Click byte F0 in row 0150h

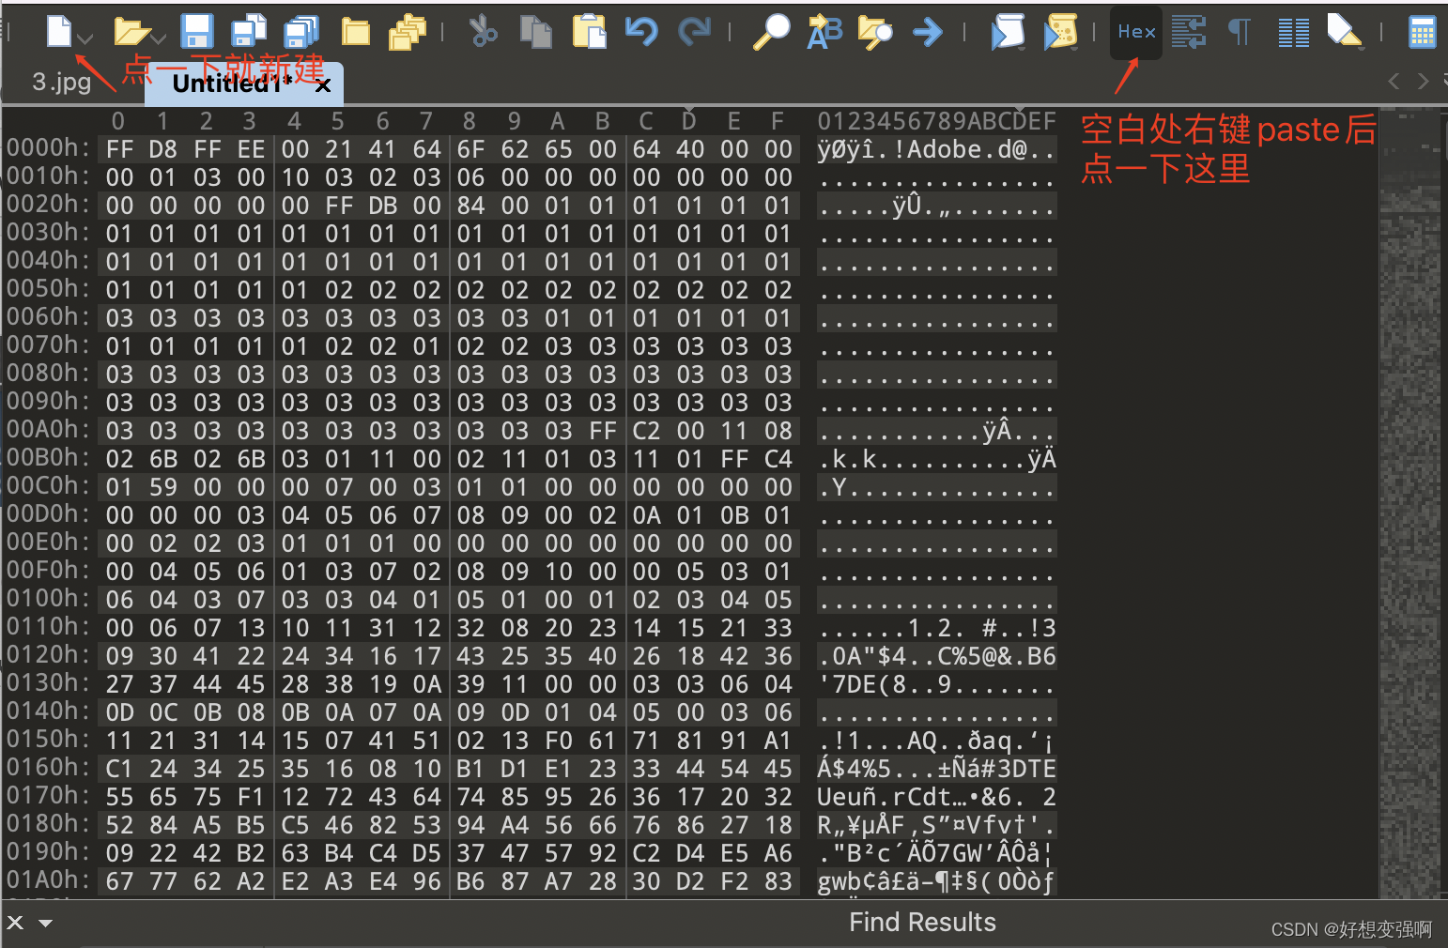tap(559, 741)
